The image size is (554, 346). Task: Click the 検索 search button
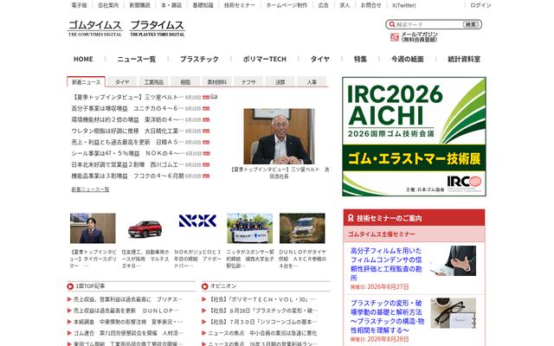pos(471,24)
